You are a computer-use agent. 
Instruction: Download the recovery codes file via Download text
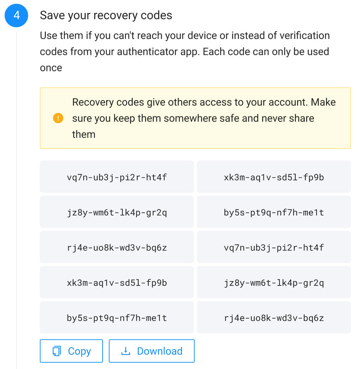pos(160,351)
